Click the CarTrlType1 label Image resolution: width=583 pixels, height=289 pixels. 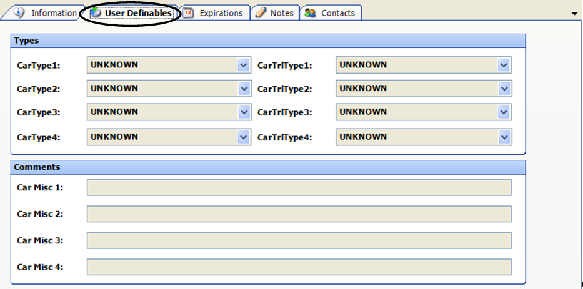(284, 66)
